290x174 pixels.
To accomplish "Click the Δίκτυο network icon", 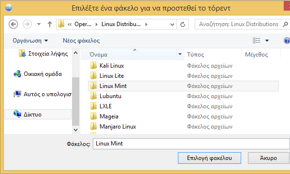I will pos(17,114).
